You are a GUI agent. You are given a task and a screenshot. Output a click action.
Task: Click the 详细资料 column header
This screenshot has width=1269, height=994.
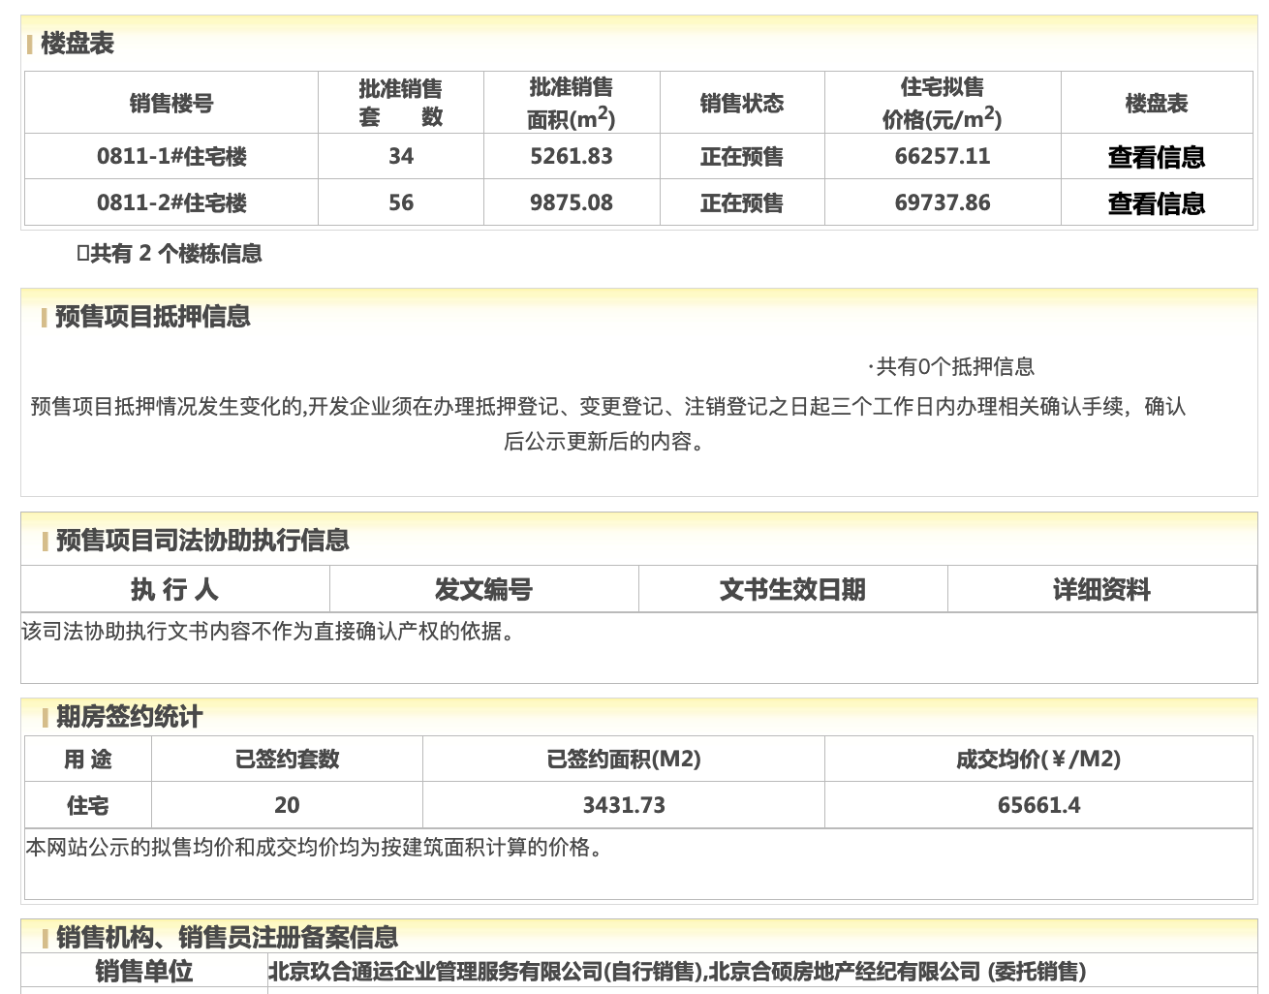click(x=1101, y=589)
